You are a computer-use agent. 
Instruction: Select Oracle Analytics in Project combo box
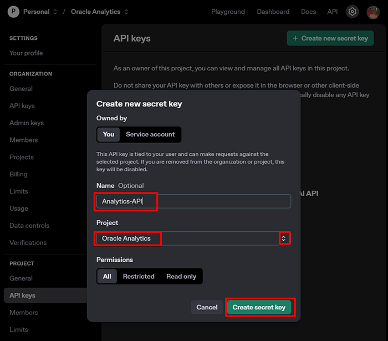pyautogui.click(x=193, y=238)
